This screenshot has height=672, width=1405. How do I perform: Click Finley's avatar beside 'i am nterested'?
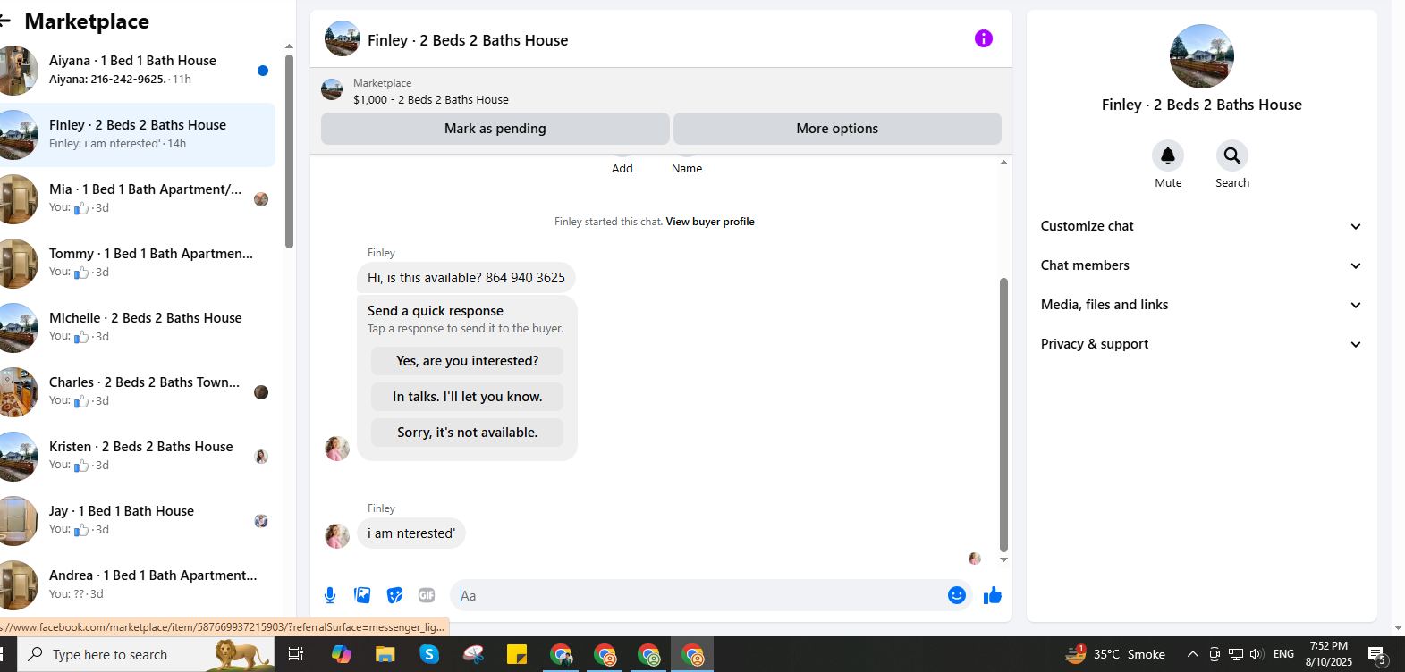(337, 535)
